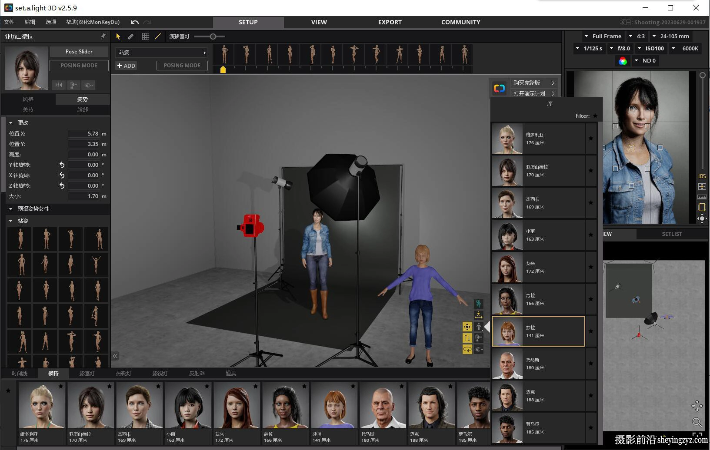The image size is (710, 450).
Task: Collapse the 更改 section
Action: point(11,123)
